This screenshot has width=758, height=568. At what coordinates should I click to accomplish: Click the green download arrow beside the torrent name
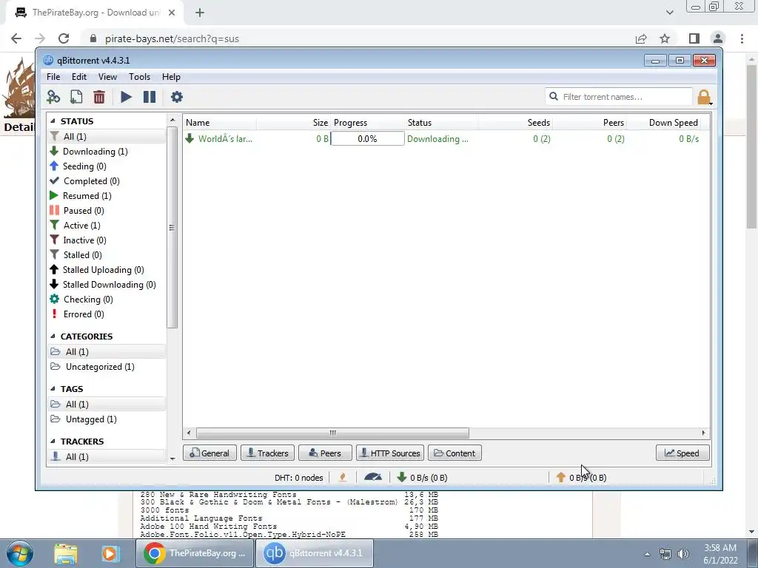point(189,138)
